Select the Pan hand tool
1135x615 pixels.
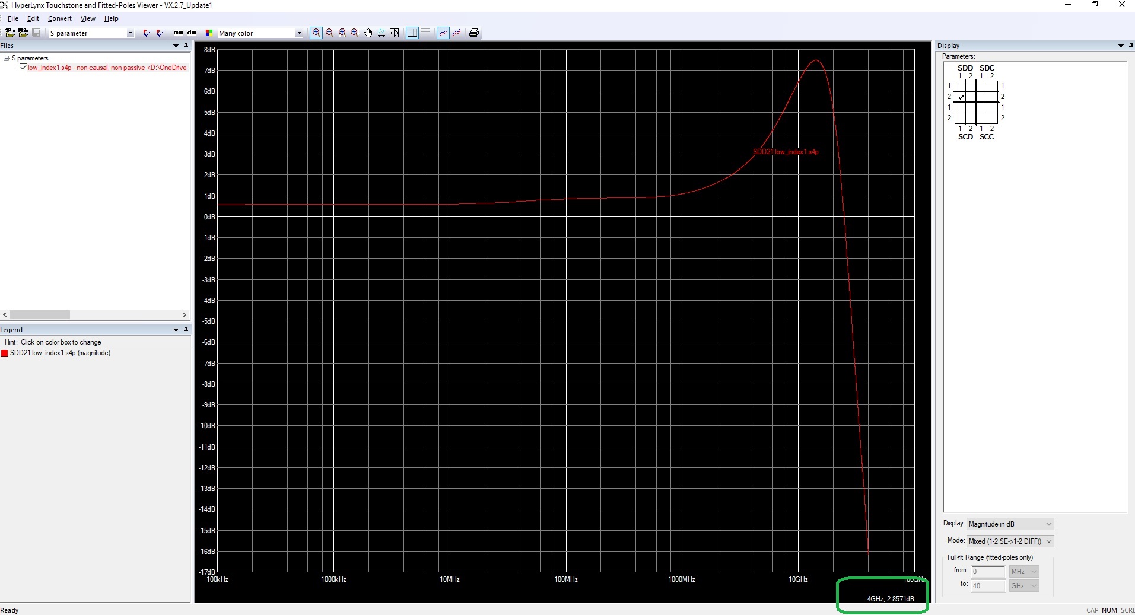(368, 33)
